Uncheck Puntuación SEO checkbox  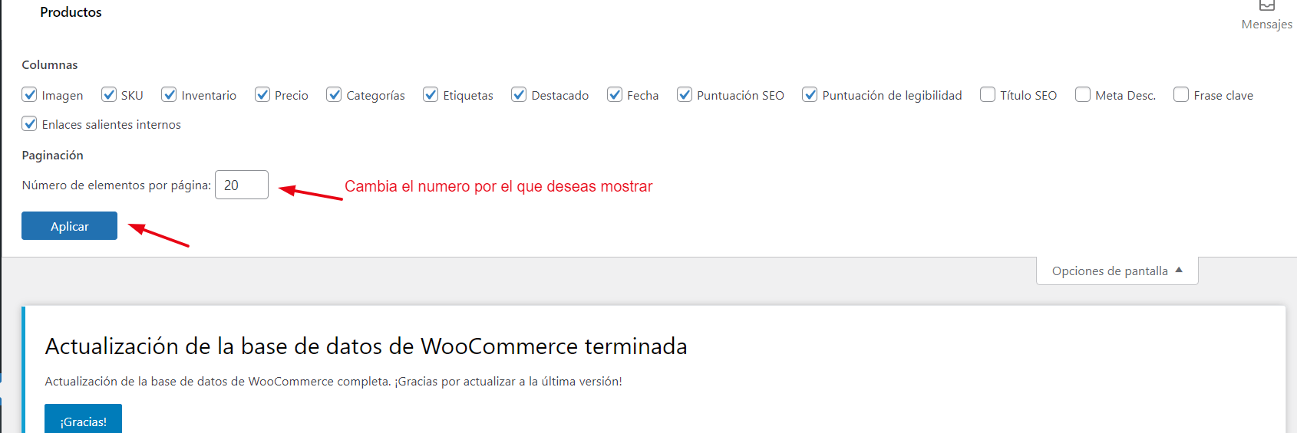[x=685, y=94]
